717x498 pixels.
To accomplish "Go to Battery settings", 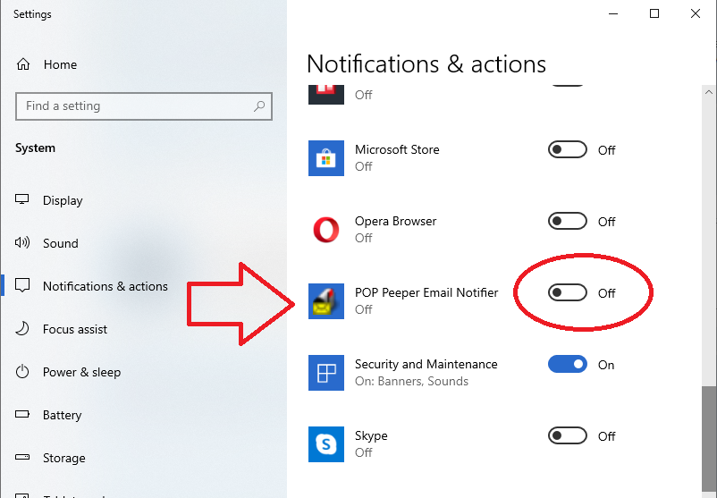I will [63, 415].
